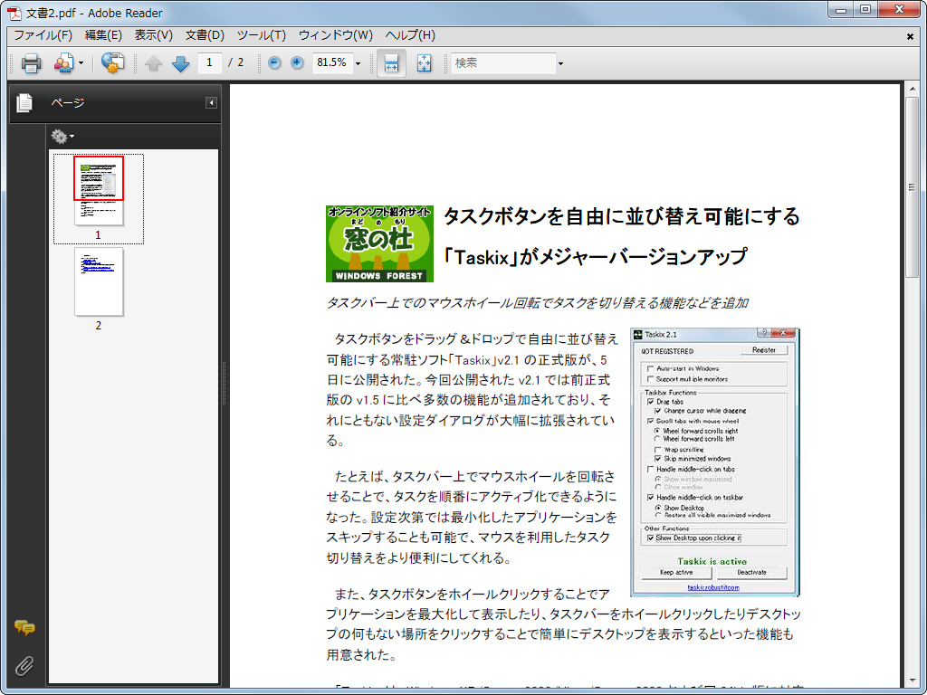927x695 pixels.
Task: Open the Attachments panel via the paperclip icon
Action: coord(24,667)
